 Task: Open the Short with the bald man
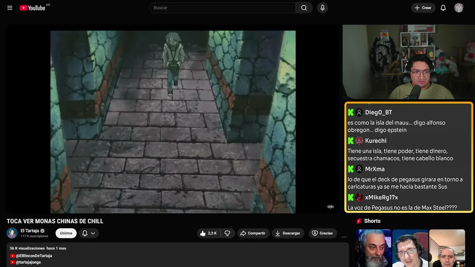point(447,248)
